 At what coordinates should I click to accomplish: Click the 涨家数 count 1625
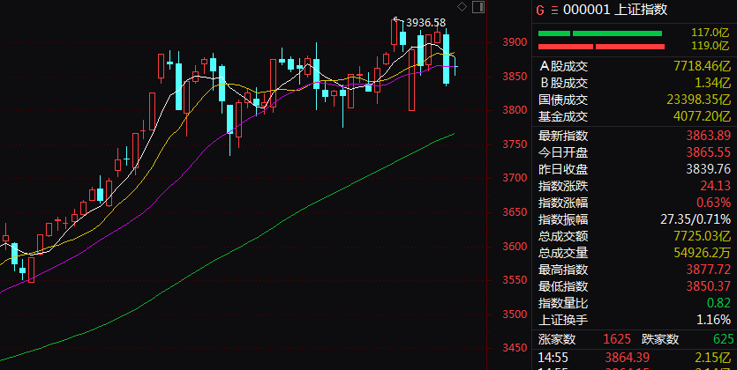(x=616, y=338)
